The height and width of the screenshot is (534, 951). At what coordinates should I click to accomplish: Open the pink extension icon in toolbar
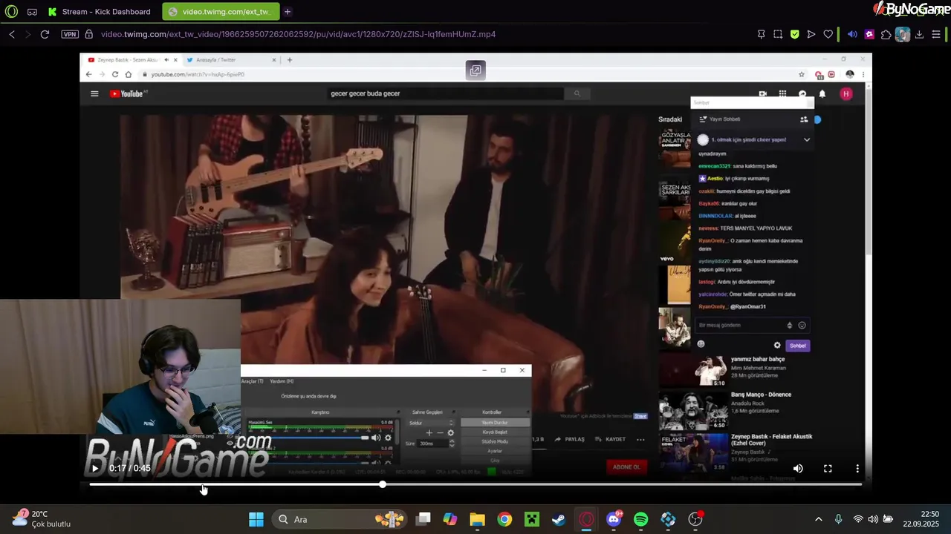869,34
